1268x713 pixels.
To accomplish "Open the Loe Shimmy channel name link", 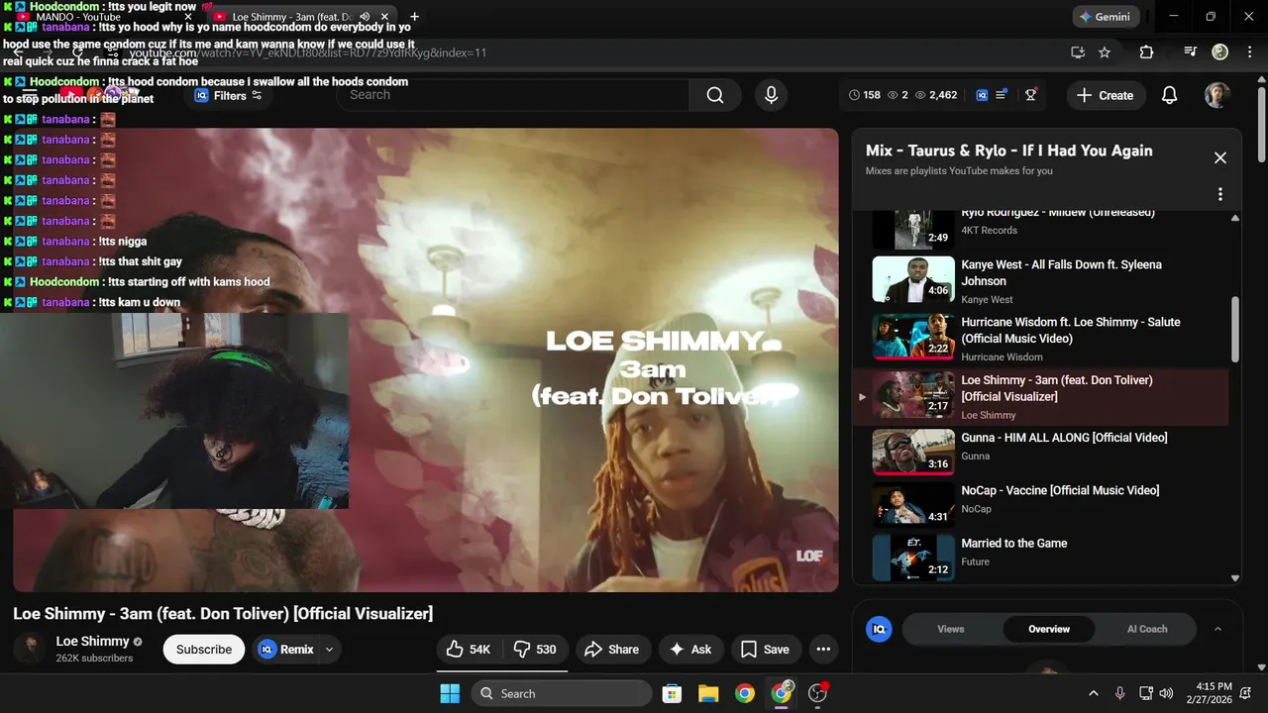I will click(92, 641).
